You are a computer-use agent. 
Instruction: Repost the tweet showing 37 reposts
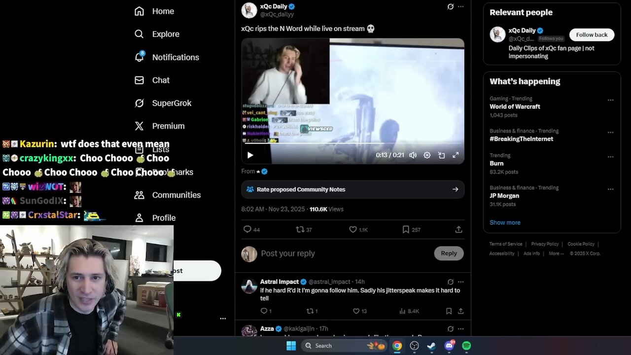[x=304, y=230]
